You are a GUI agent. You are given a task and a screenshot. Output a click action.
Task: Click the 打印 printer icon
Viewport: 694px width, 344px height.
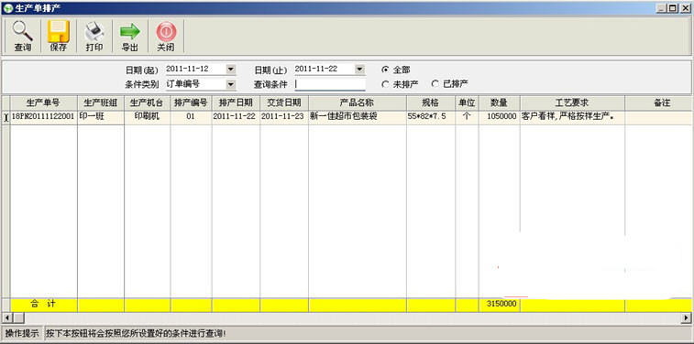point(94,31)
